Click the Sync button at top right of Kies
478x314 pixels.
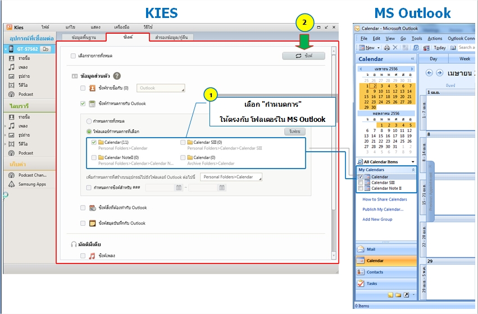pyautogui.click(x=304, y=56)
